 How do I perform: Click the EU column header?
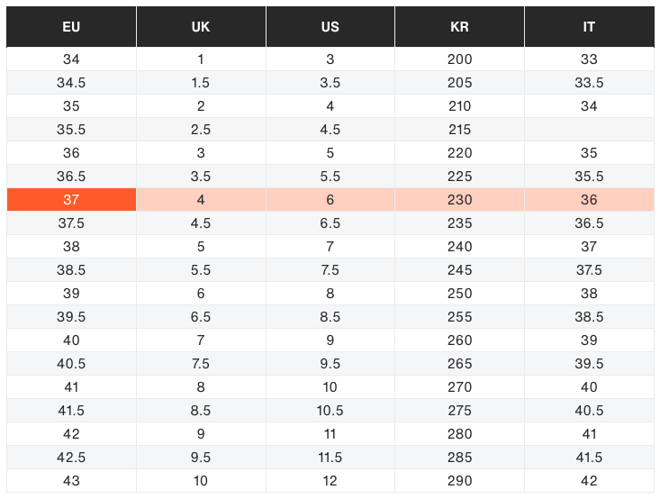point(71,26)
